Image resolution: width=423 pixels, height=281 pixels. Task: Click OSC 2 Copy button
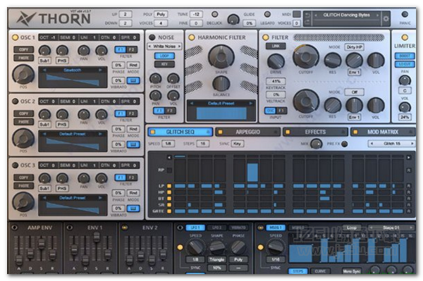23,114
